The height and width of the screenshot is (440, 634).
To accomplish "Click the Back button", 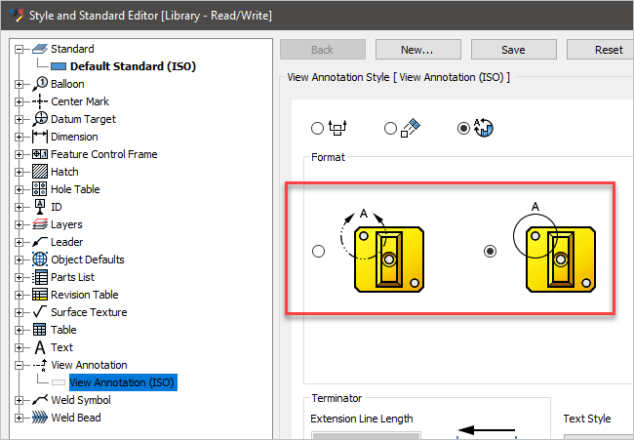I will coord(323,50).
